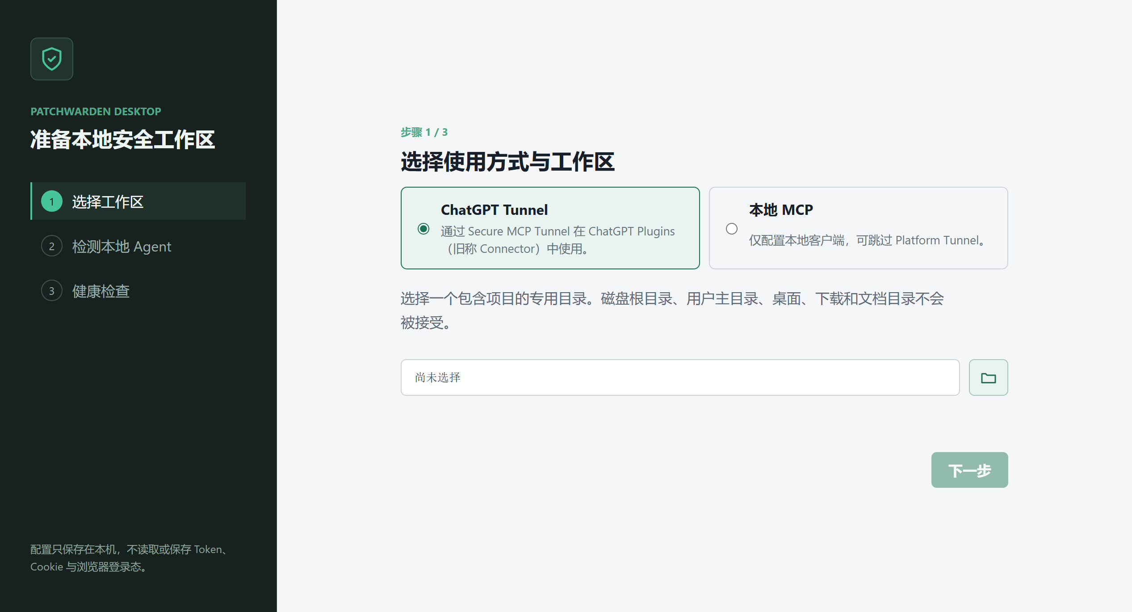Screen dimensions: 1132x612
Task: Click the sidebar title 准备本地安全工作区
Action: [123, 139]
